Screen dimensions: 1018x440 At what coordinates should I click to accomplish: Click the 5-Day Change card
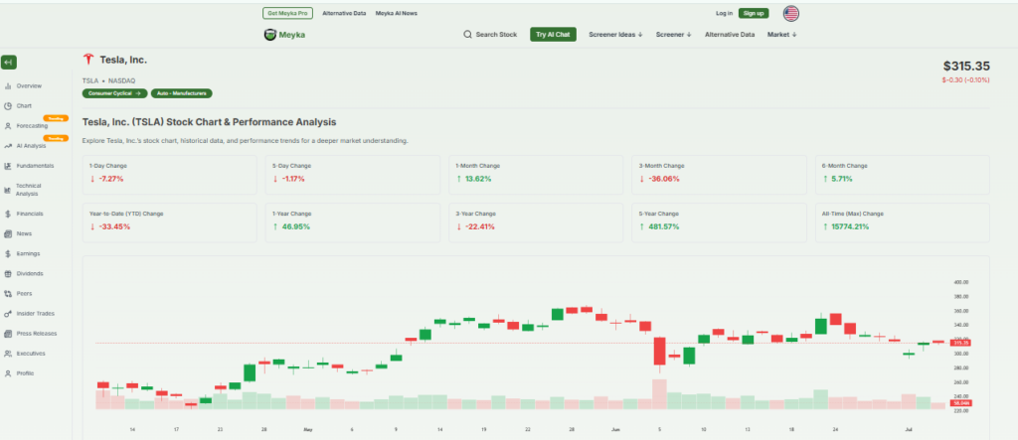point(353,175)
